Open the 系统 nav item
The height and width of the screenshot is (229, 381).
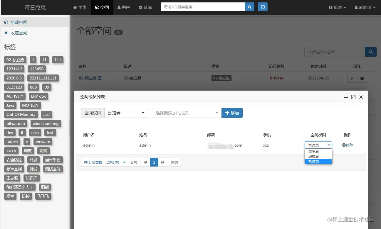click(145, 7)
